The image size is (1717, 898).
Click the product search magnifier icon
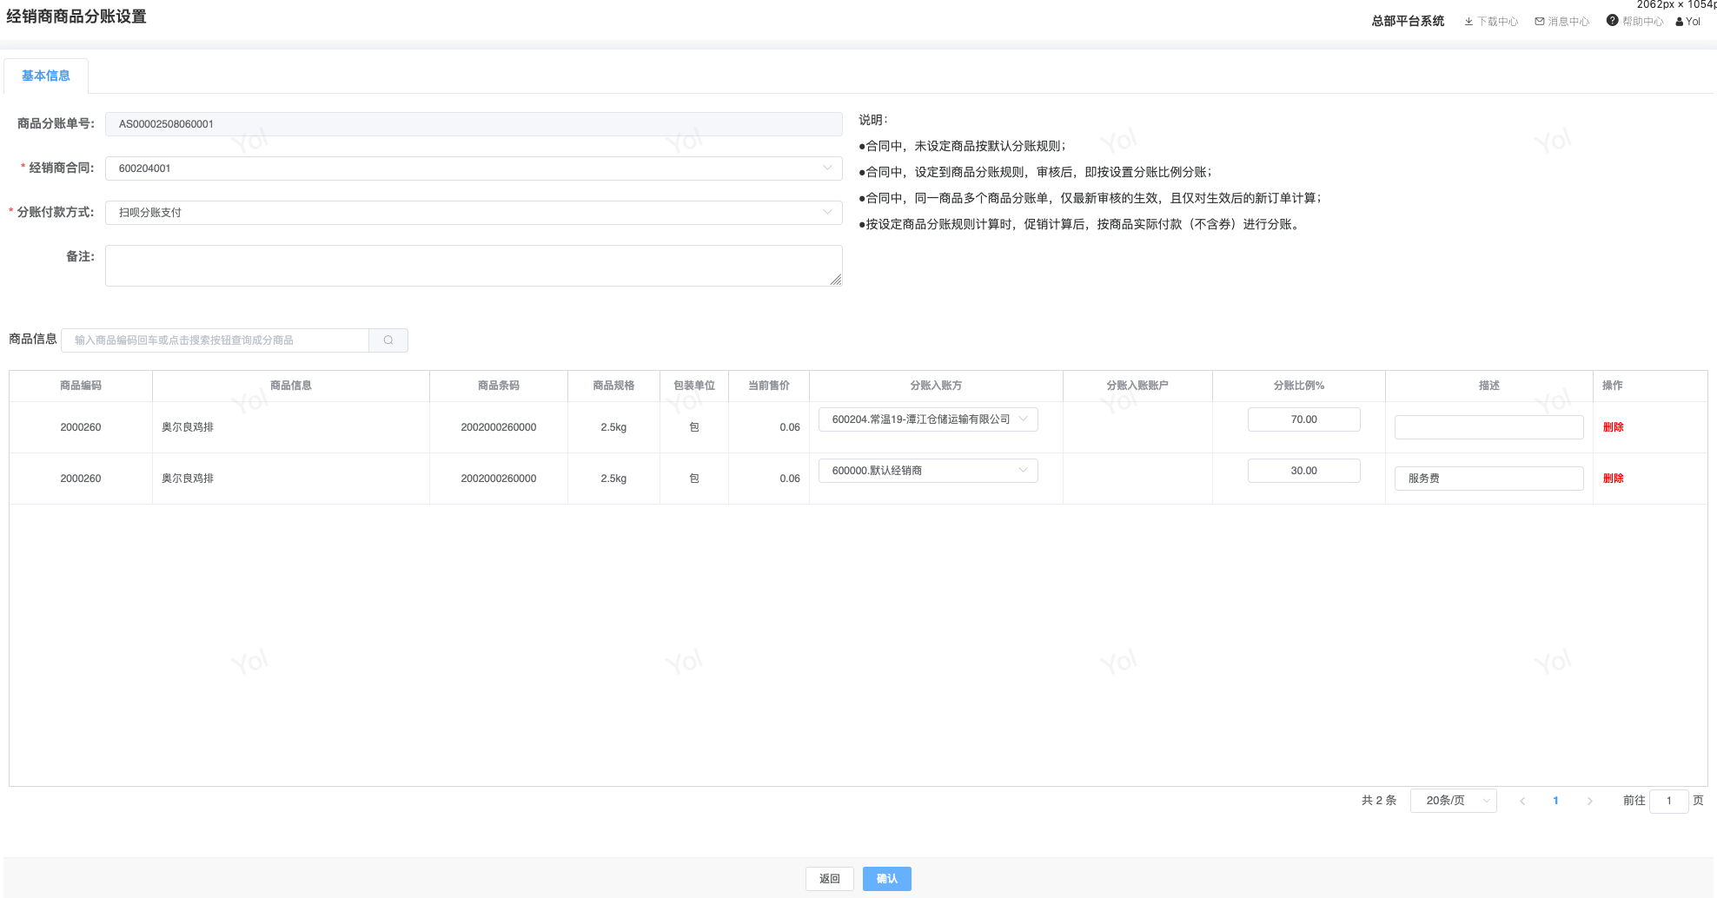click(x=388, y=340)
